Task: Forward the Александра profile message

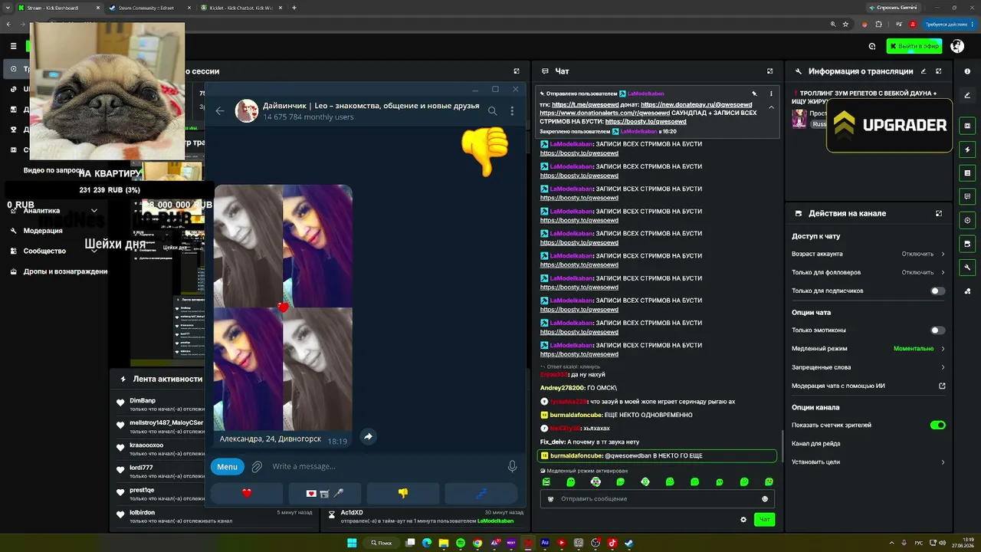Action: 368,436
